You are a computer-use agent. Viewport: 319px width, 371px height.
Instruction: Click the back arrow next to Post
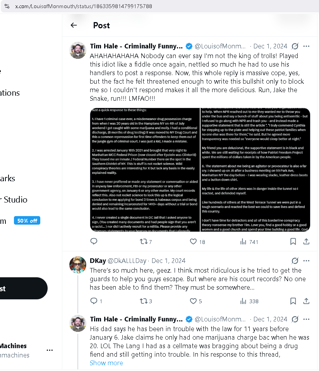coord(74,25)
